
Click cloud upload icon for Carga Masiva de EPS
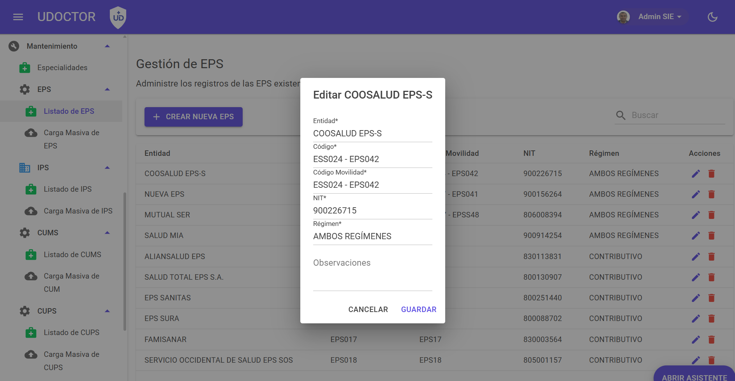[x=31, y=133]
